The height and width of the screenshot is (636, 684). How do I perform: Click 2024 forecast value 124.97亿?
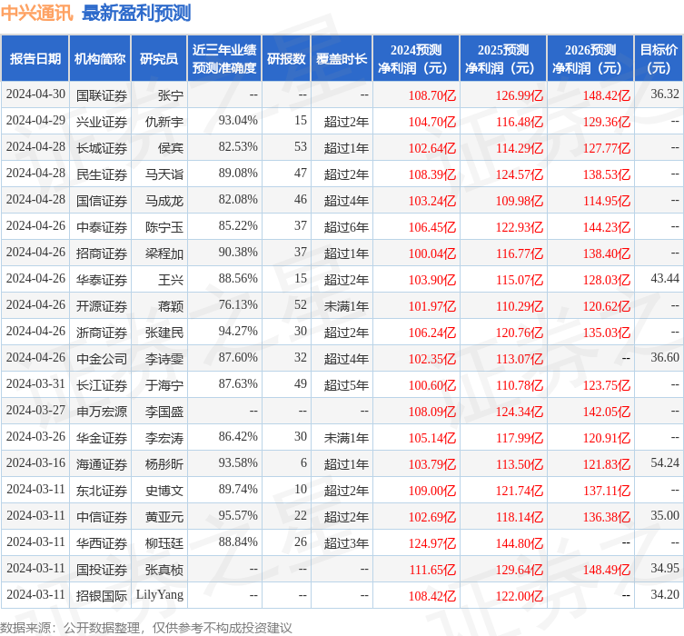pos(431,543)
